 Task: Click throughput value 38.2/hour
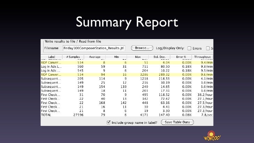(x=205, y=95)
